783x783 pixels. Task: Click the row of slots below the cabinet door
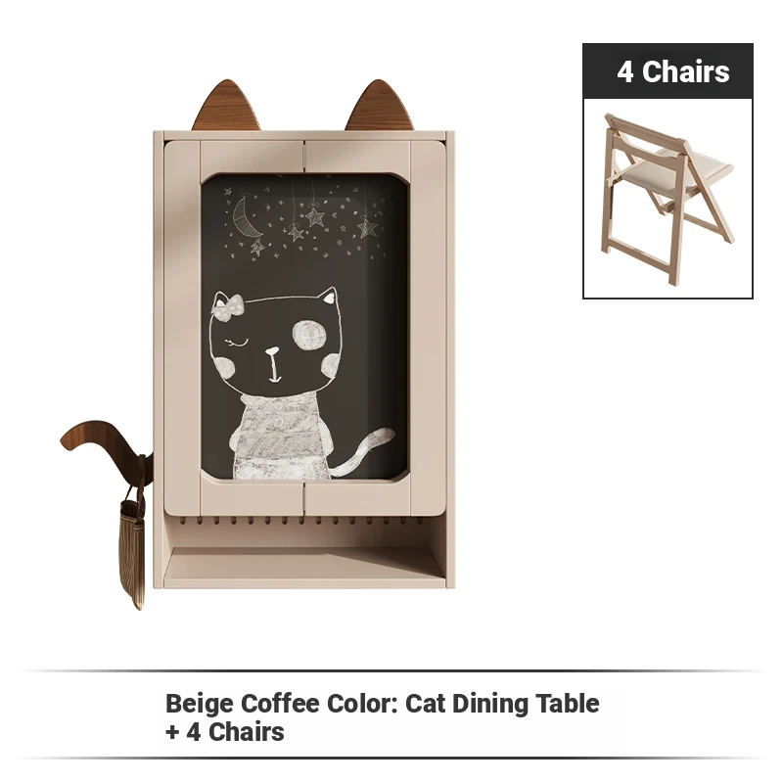click(302, 521)
